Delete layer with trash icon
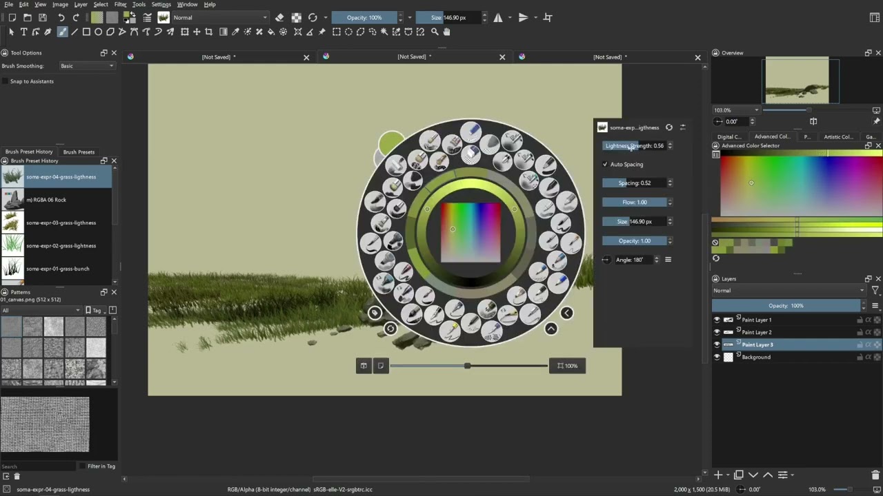Image resolution: width=883 pixels, height=496 pixels. [875, 475]
